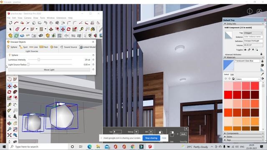Click the Sample Paint eyedropper in Materials
The image size is (267, 150).
tap(262, 74)
